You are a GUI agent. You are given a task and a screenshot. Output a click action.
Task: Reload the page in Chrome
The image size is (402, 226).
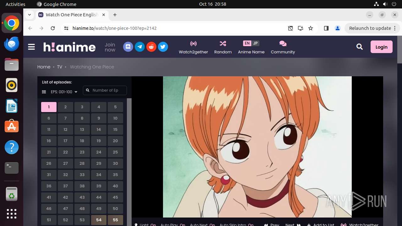point(53,28)
